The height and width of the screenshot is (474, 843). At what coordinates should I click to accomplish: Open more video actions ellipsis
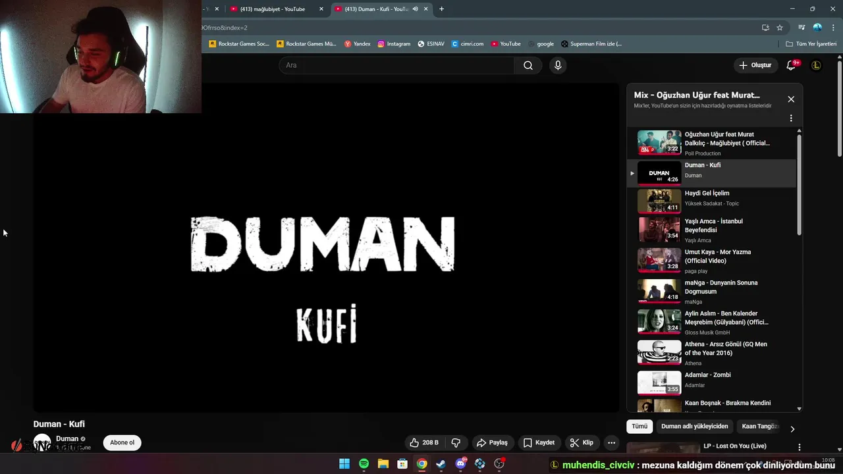pyautogui.click(x=612, y=442)
